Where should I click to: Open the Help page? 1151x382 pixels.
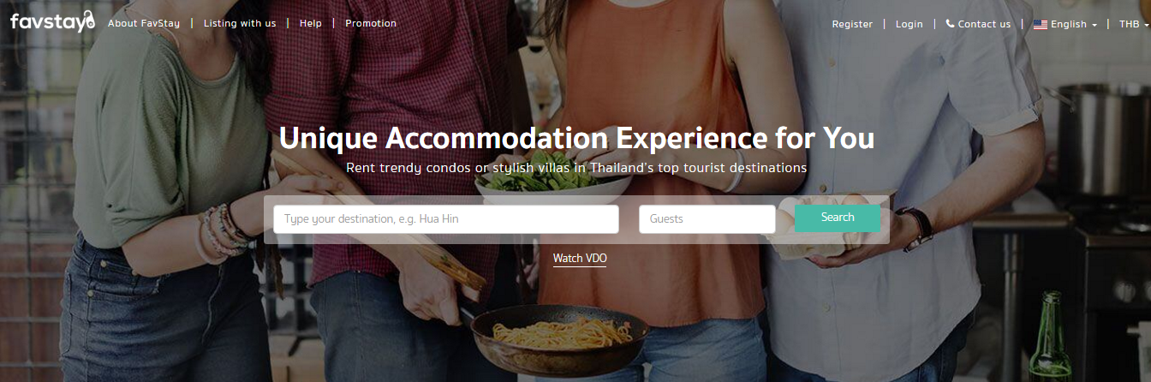pyautogui.click(x=311, y=23)
